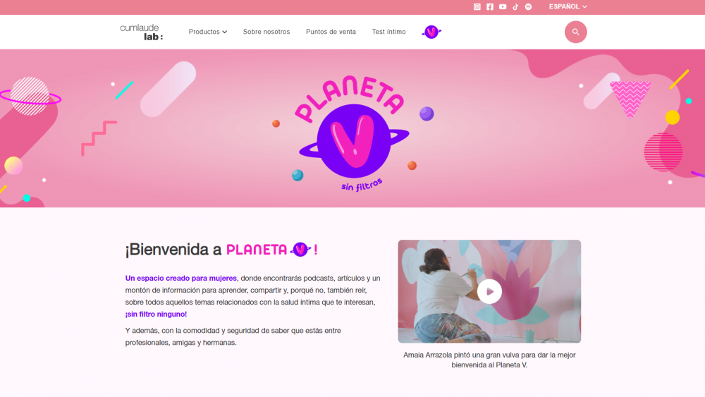
Task: Expand the ESPAÑOL language dropdown
Action: [568, 7]
